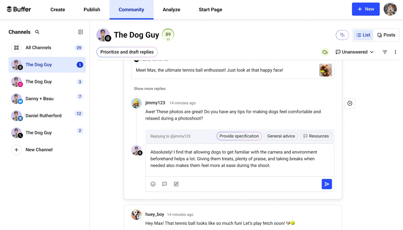The image size is (403, 230).
Task: Click the saved replies icon in the reply box
Action: point(164,184)
